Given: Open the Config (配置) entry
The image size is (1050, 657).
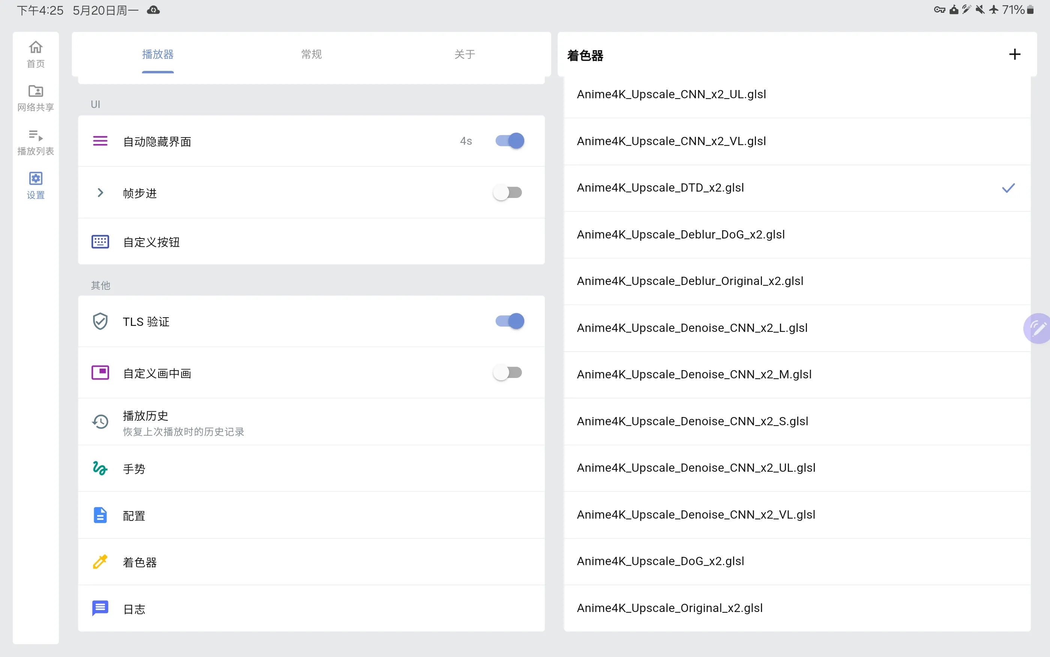Looking at the screenshot, I should click(134, 515).
